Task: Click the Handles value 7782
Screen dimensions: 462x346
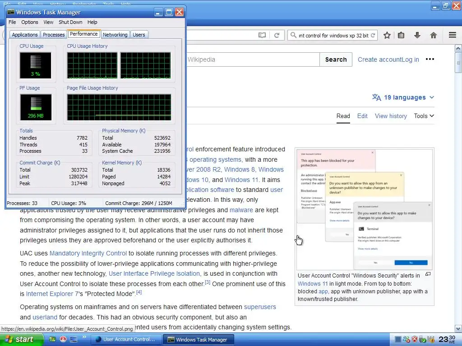Action: (82, 138)
